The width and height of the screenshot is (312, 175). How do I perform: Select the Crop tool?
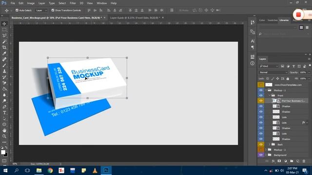(4, 48)
